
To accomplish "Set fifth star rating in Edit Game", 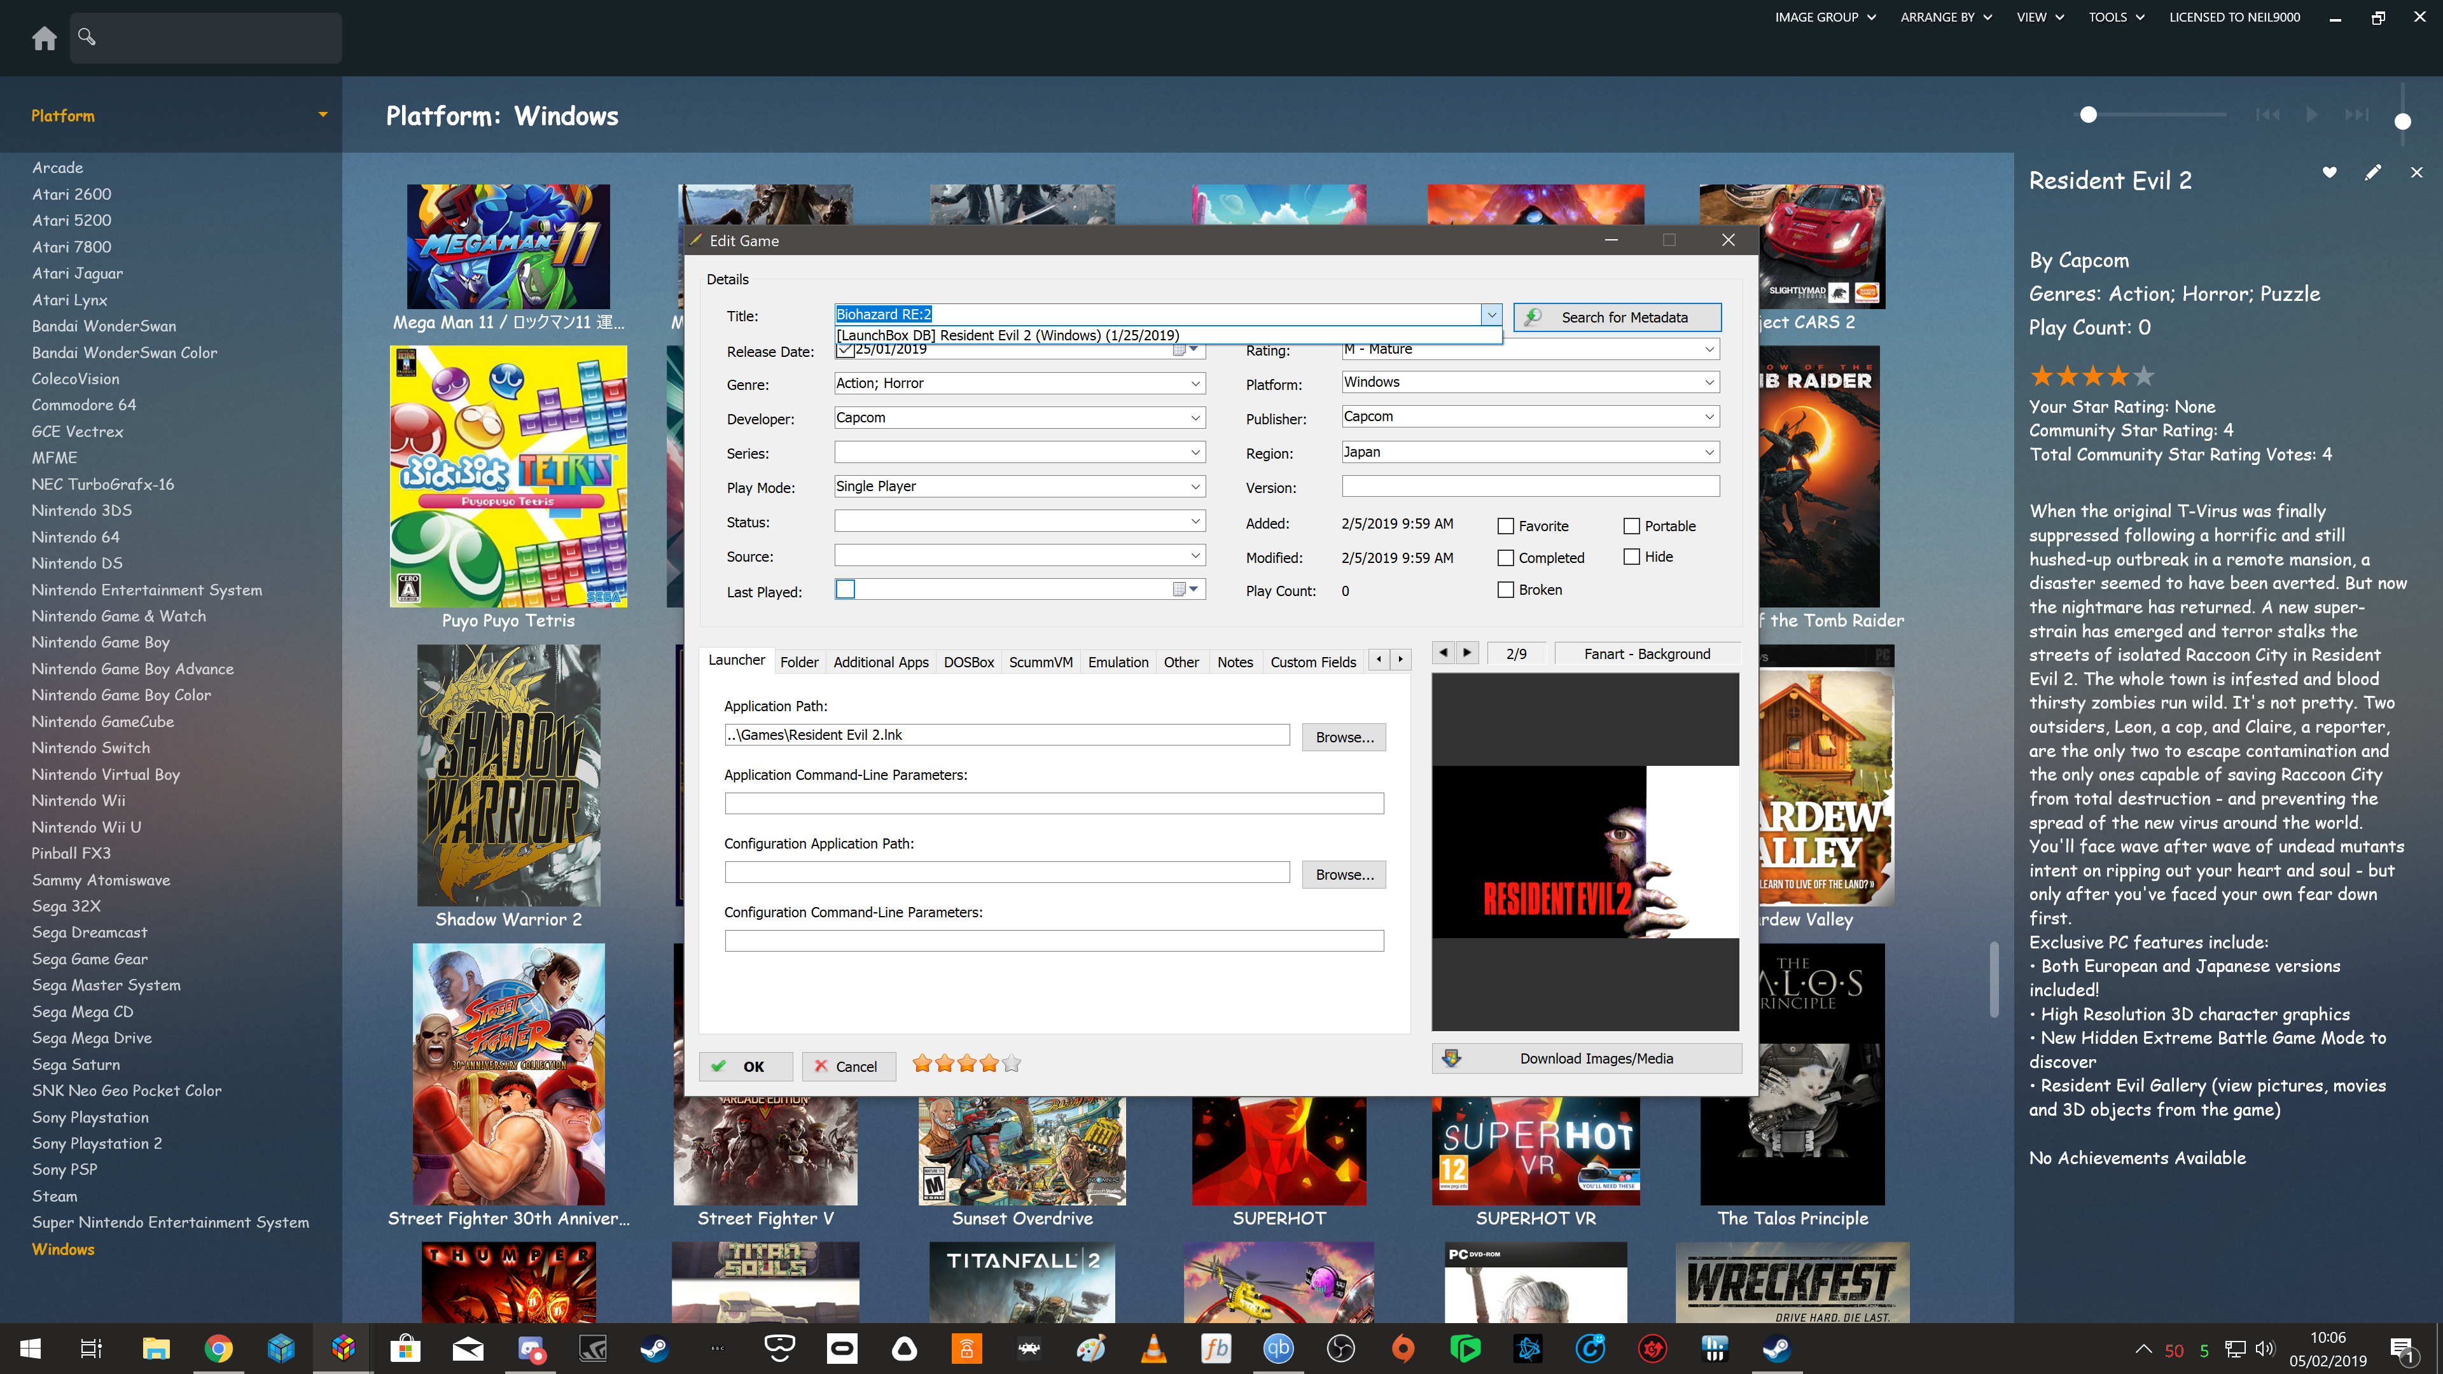I will (x=1012, y=1063).
